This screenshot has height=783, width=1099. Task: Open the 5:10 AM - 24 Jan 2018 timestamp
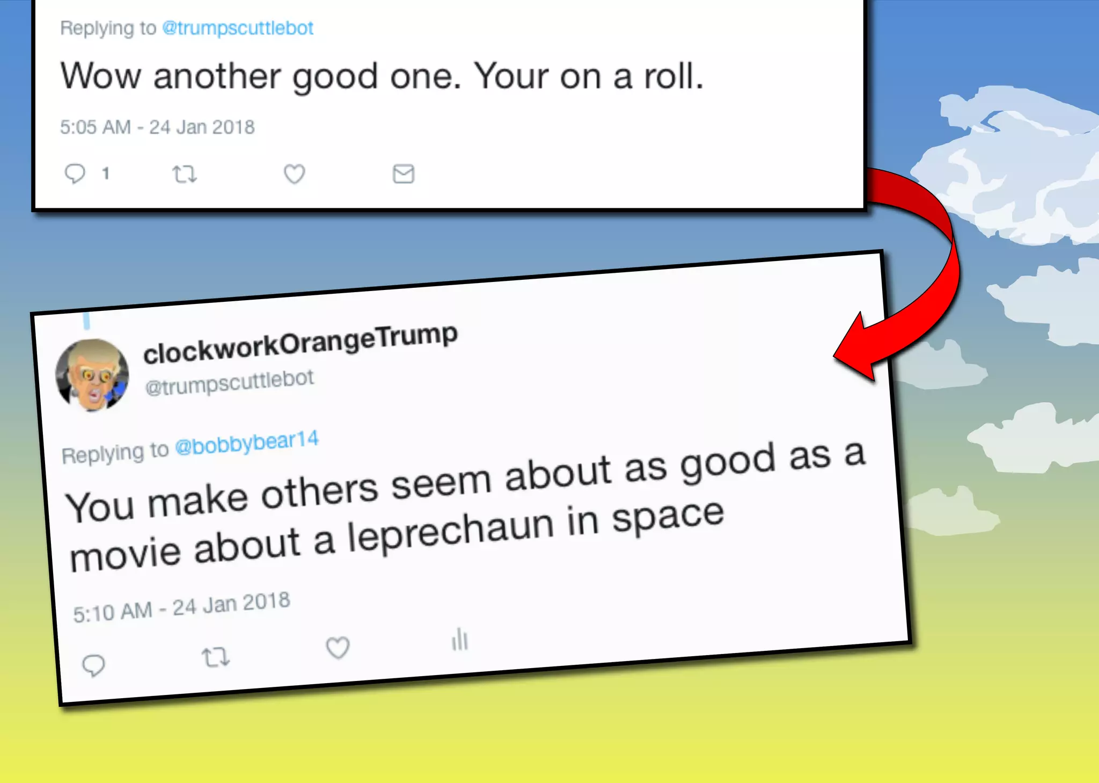point(181,607)
